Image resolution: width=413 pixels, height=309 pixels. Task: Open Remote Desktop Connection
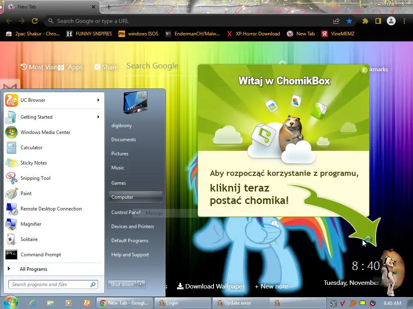point(54,209)
